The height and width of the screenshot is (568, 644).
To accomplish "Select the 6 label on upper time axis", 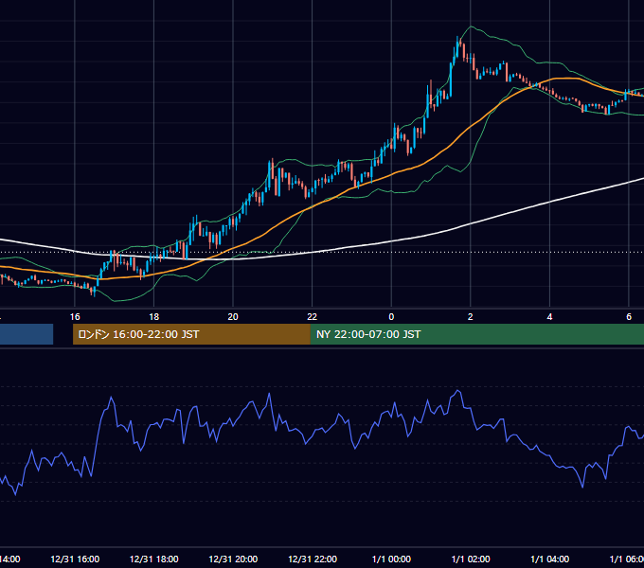I will 629,317.
